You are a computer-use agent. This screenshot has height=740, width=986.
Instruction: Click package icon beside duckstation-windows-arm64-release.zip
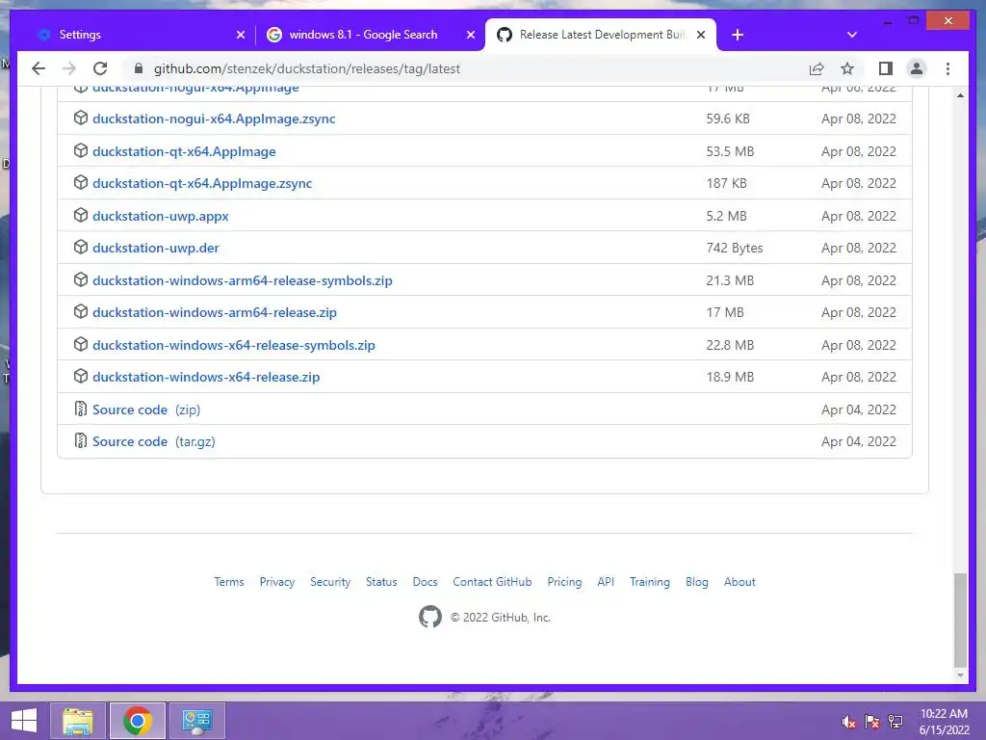81,312
